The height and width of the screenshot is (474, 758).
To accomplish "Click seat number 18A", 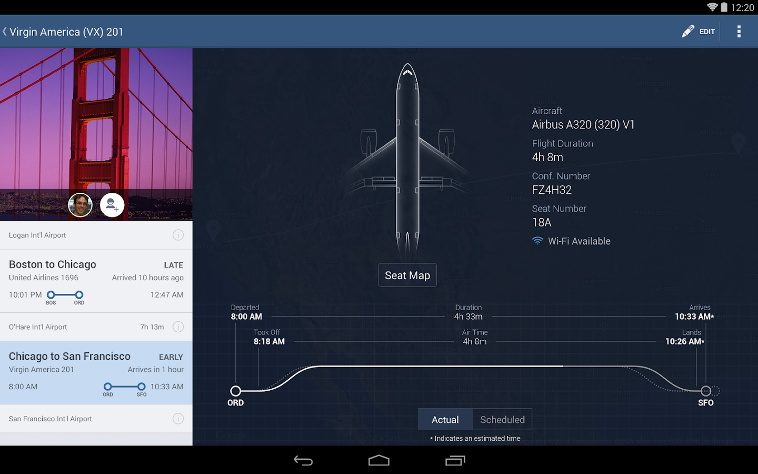I will pyautogui.click(x=542, y=222).
